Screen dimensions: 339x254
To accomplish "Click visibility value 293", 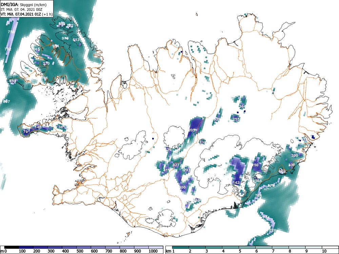I will tap(187, 170).
